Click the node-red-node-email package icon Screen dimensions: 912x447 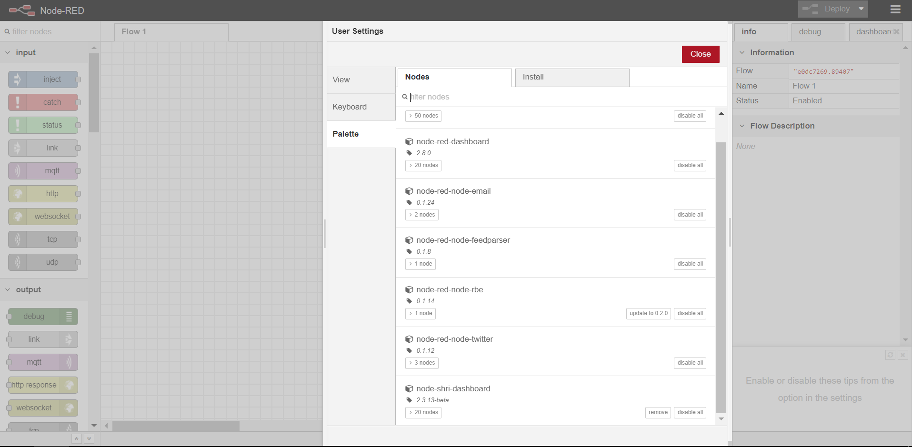pos(409,191)
